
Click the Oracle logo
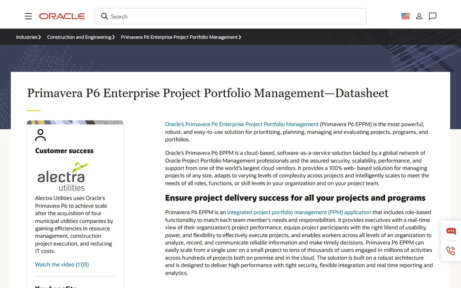pos(62,16)
